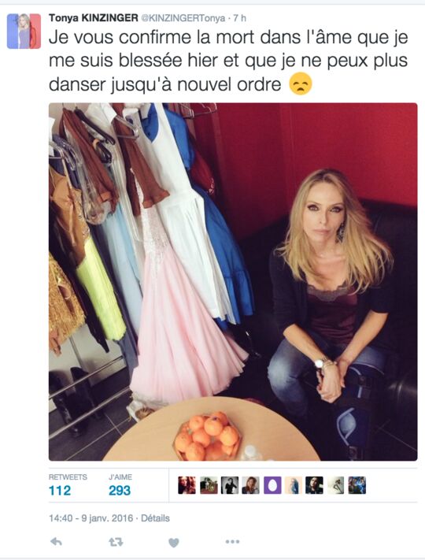Open the purple egg default avatar

coord(272,485)
